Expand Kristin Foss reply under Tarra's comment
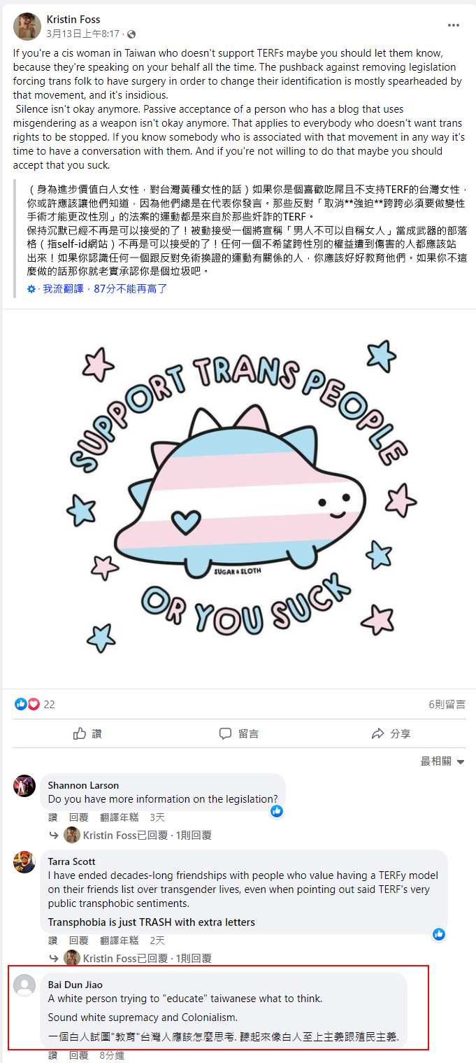 (138, 958)
